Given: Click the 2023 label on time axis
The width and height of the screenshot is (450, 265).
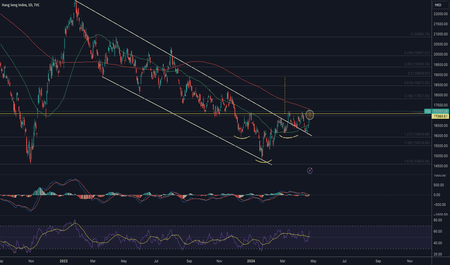Looking at the screenshot, I should 63,261.
